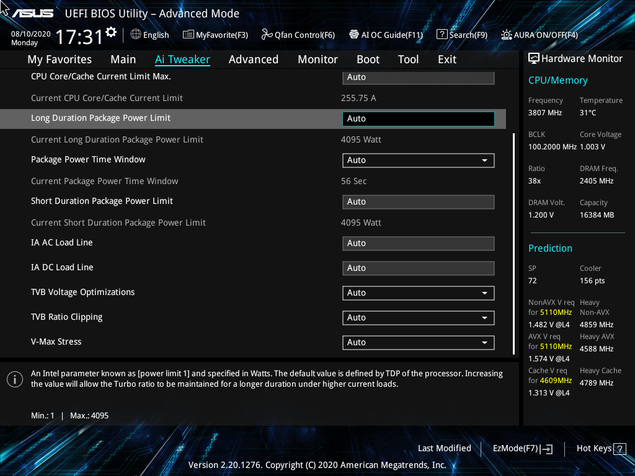Click the 17:31 clock display
Screen dimensions: 635x476
click(x=79, y=37)
